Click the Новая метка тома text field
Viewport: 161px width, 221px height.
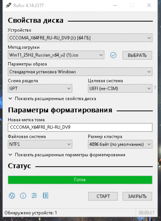80,127
